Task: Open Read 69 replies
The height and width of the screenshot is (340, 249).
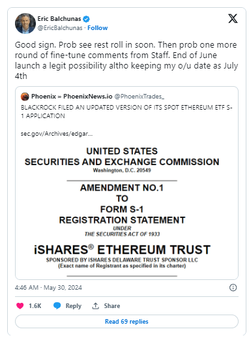Action: click(126, 321)
